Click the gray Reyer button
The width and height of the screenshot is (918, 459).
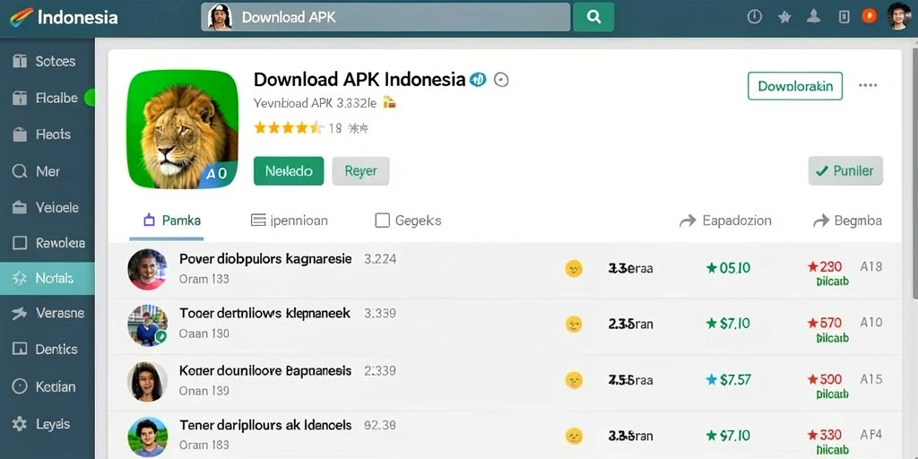(360, 171)
